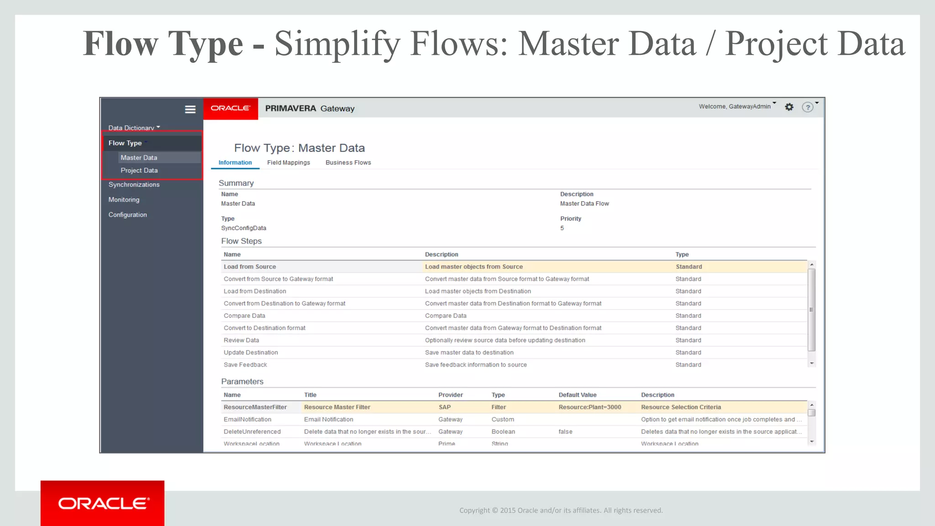Click the Oracle logo in header
The image size is (935, 526).
click(x=231, y=108)
